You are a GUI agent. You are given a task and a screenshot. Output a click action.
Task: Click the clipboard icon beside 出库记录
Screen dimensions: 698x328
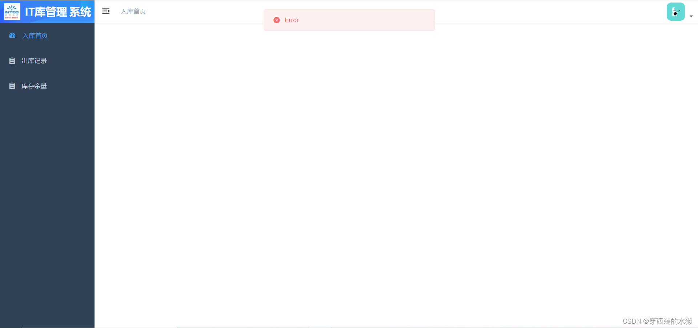(x=12, y=61)
